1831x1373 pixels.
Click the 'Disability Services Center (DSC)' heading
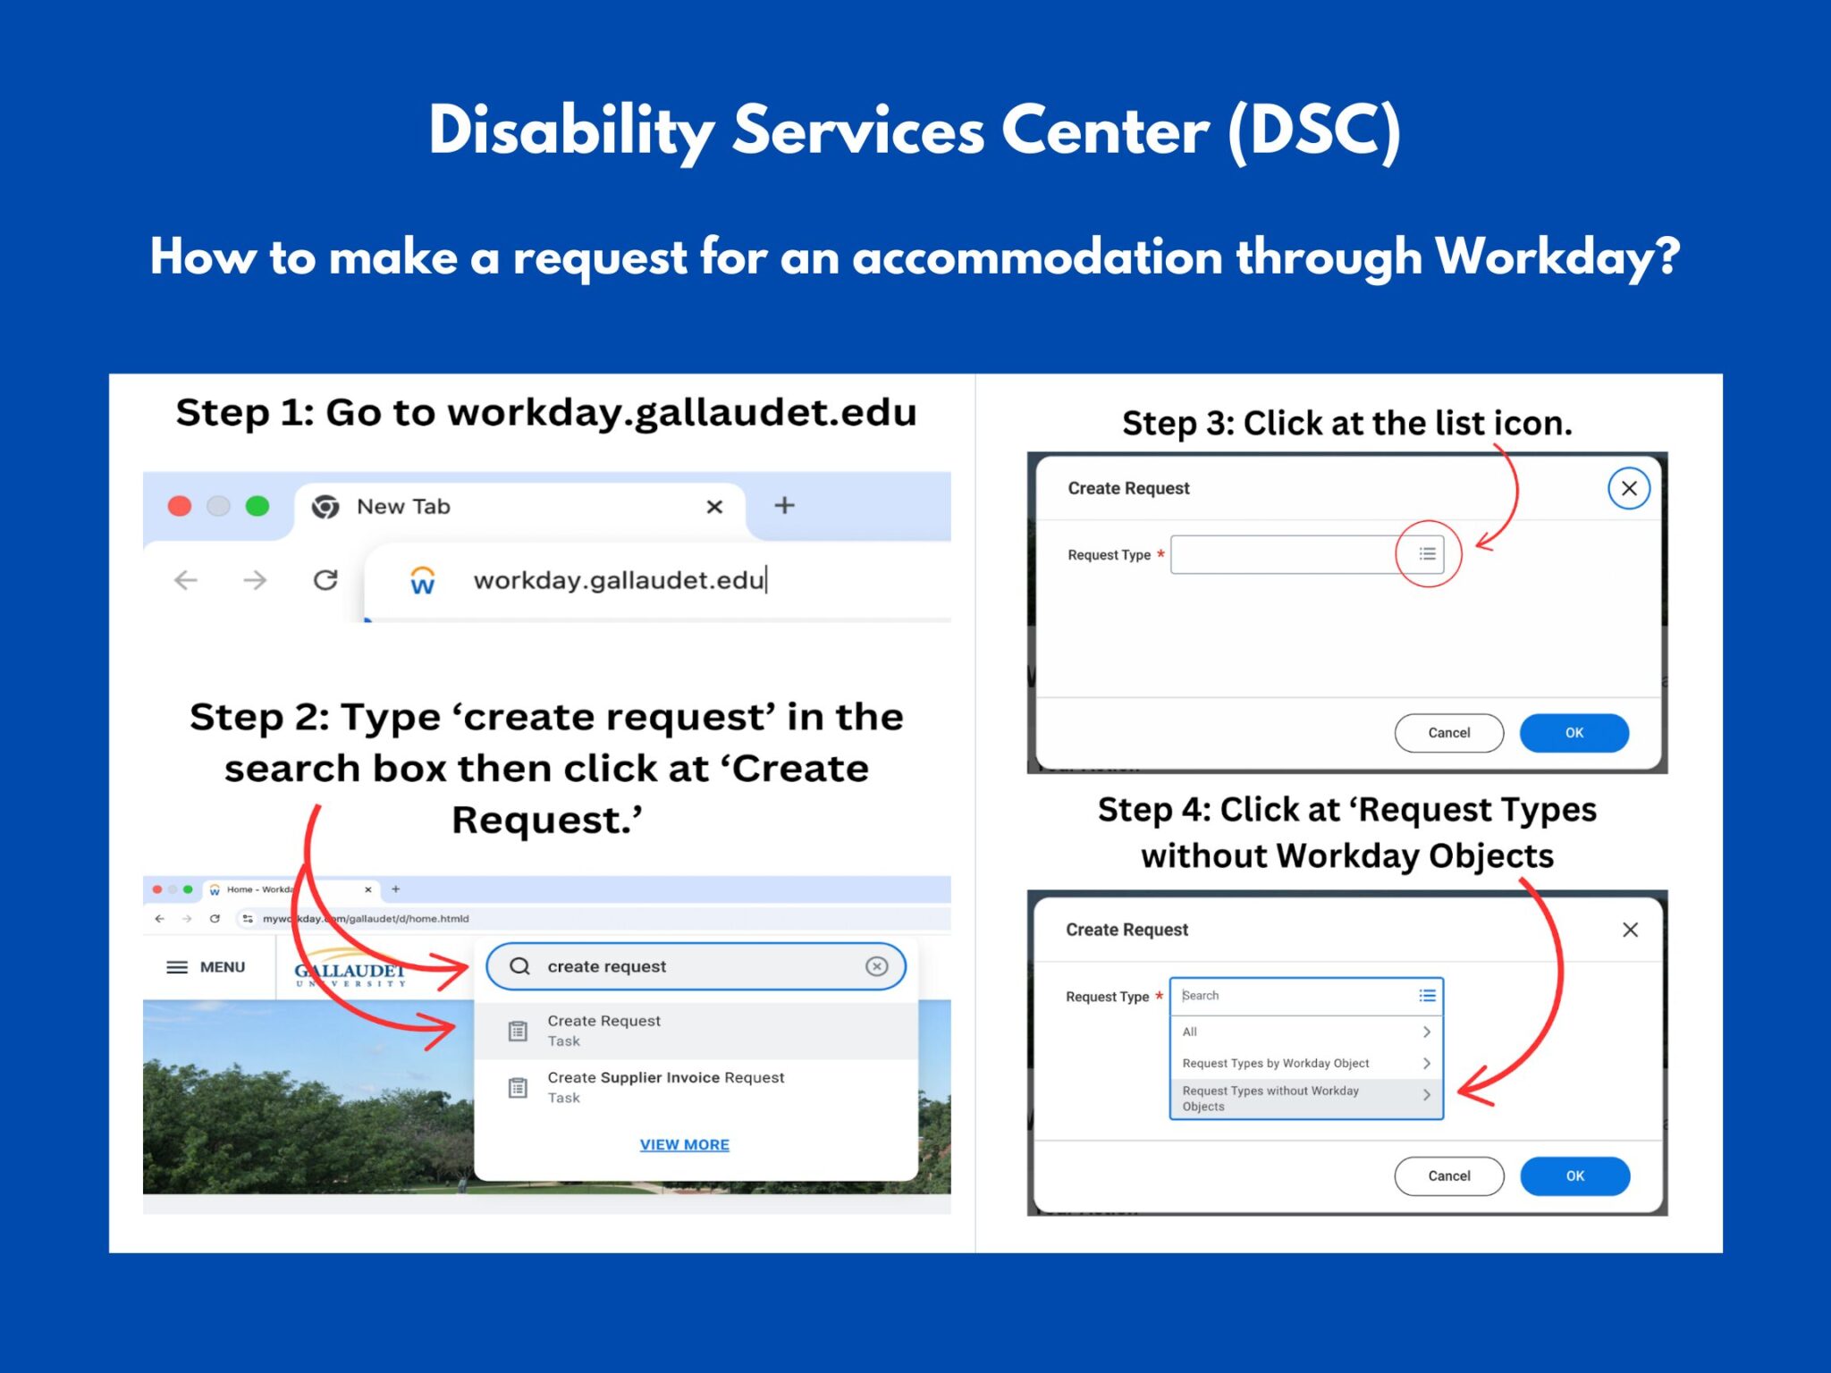[x=915, y=131]
